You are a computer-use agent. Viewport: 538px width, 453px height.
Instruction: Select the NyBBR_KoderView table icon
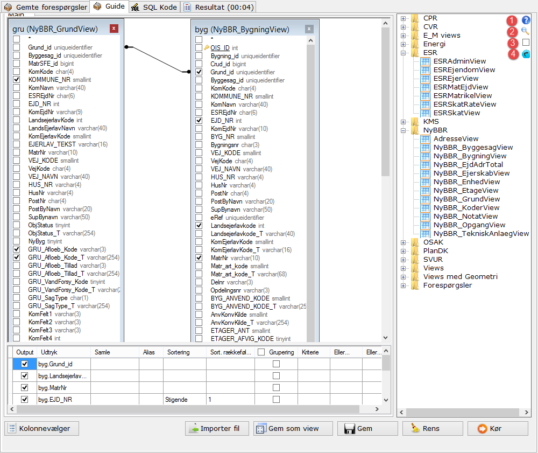click(425, 207)
